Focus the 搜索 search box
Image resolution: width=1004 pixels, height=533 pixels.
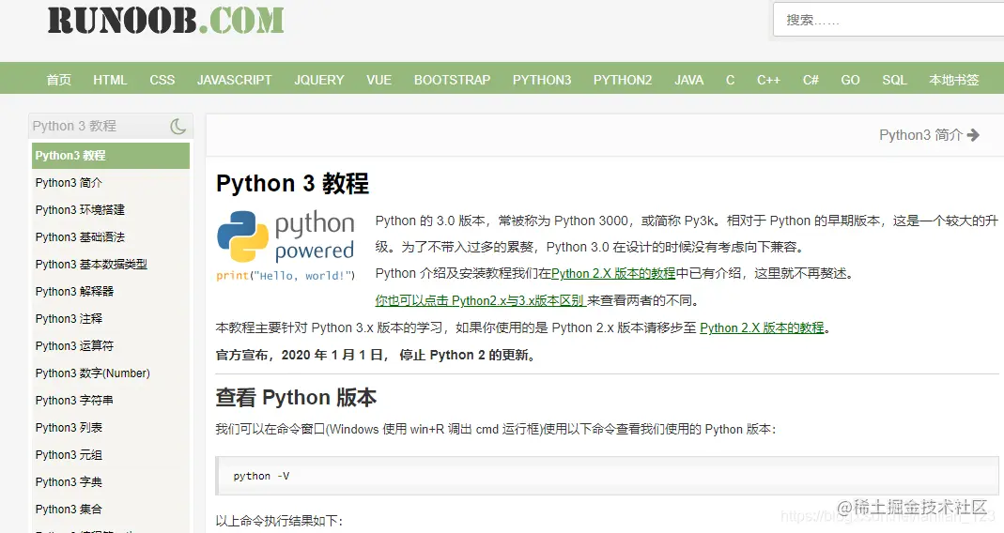pos(888,20)
